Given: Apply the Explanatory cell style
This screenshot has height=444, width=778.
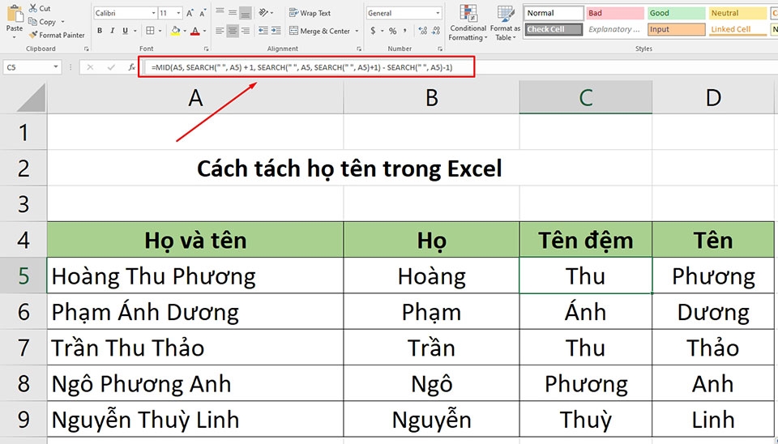Looking at the screenshot, I should point(615,29).
